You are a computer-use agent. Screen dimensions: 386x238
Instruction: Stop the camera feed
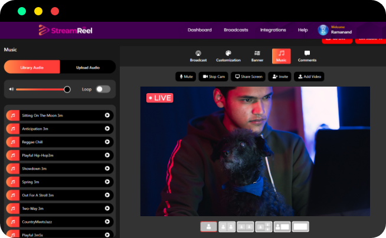tap(213, 77)
